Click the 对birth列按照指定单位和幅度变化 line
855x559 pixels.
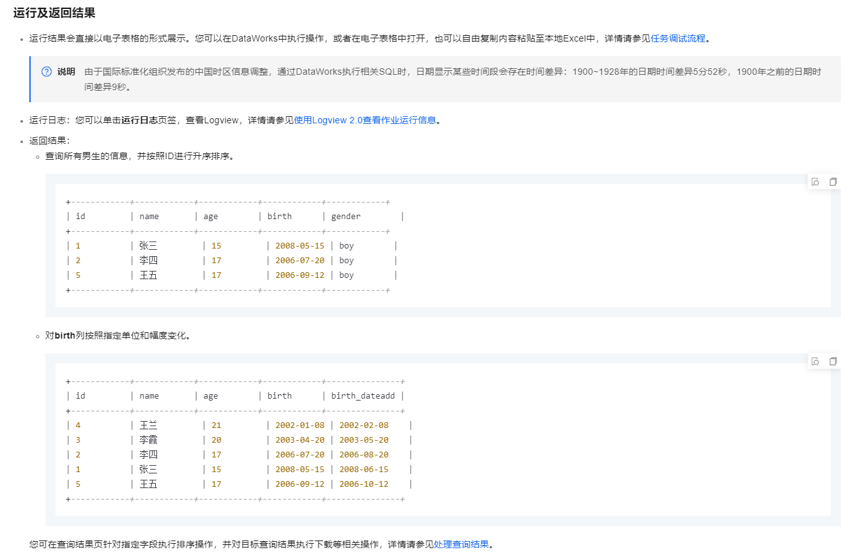[118, 335]
